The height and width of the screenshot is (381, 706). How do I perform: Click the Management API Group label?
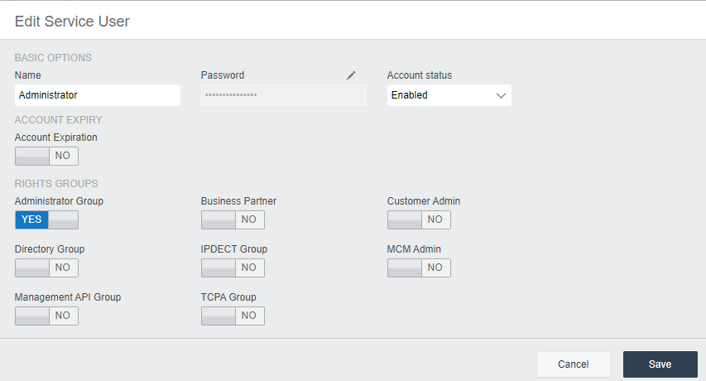pos(68,297)
